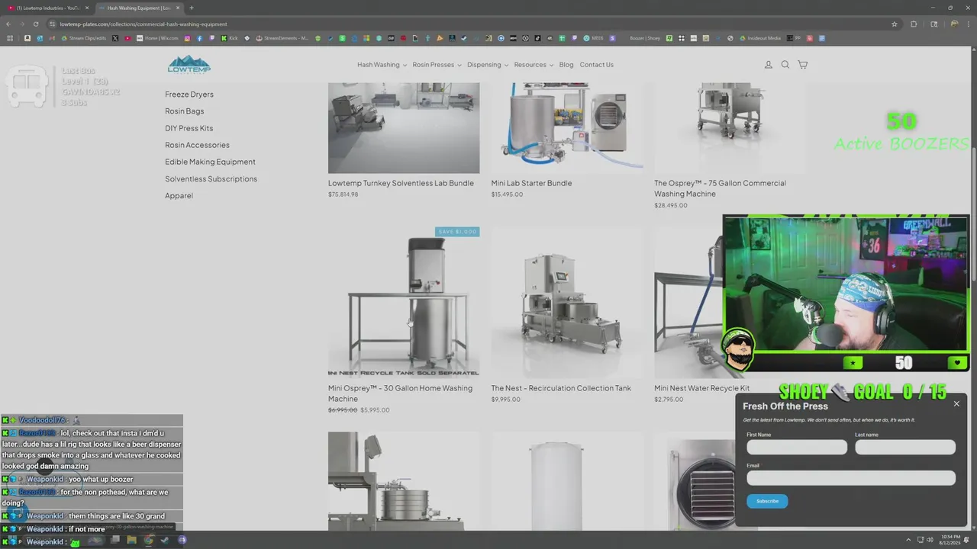Select the Hash Washing Equipment tab
Viewport: 977px width, 549px height.
pos(138,8)
